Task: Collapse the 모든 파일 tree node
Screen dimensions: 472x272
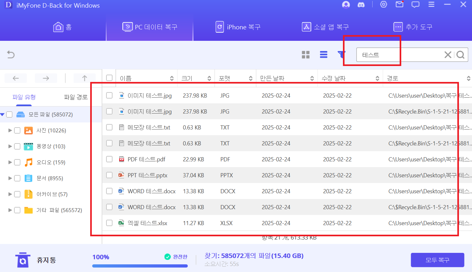Action: tap(3, 114)
